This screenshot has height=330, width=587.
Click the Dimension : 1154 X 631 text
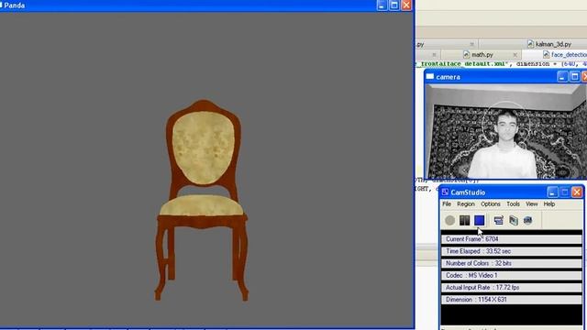[x=476, y=300]
